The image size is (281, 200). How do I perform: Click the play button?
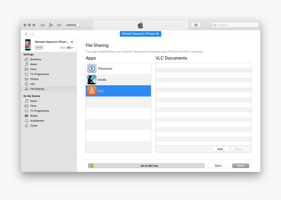tap(51, 25)
